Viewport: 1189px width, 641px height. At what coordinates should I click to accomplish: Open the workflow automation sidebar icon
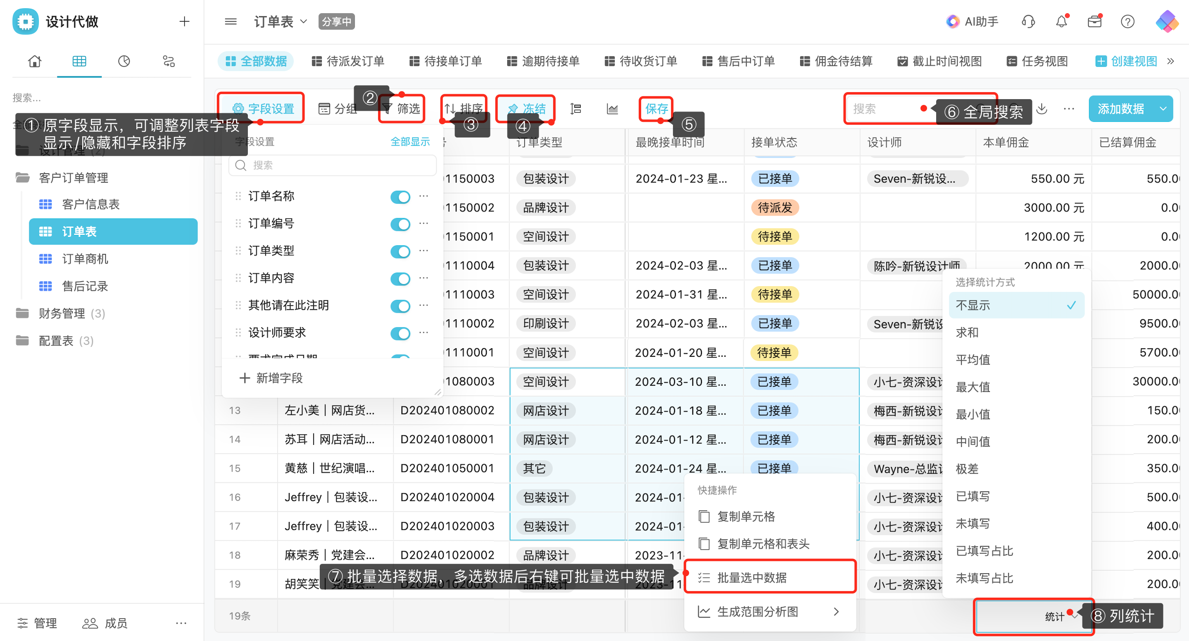[169, 62]
